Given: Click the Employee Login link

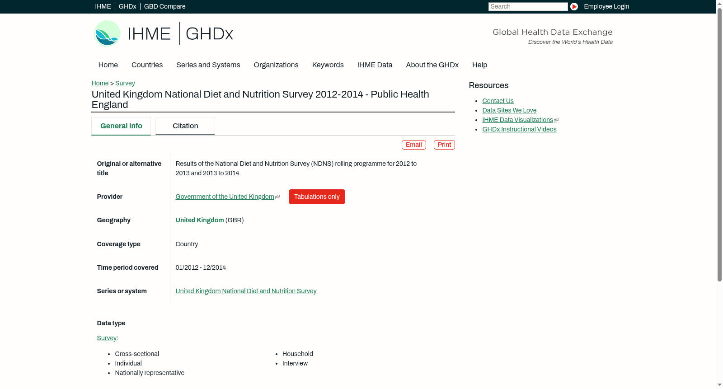Looking at the screenshot, I should tap(606, 6).
